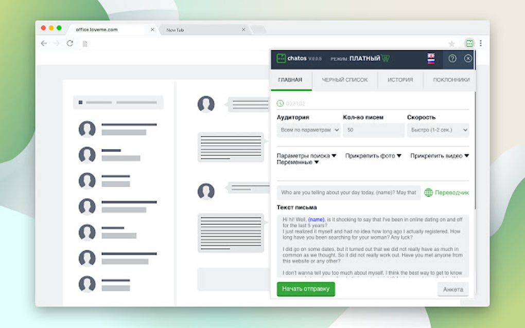Open the ИСТОРИЯ tab
The image size is (525, 328).
pos(400,80)
